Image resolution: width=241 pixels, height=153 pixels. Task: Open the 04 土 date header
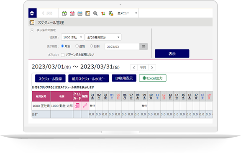[112, 96]
